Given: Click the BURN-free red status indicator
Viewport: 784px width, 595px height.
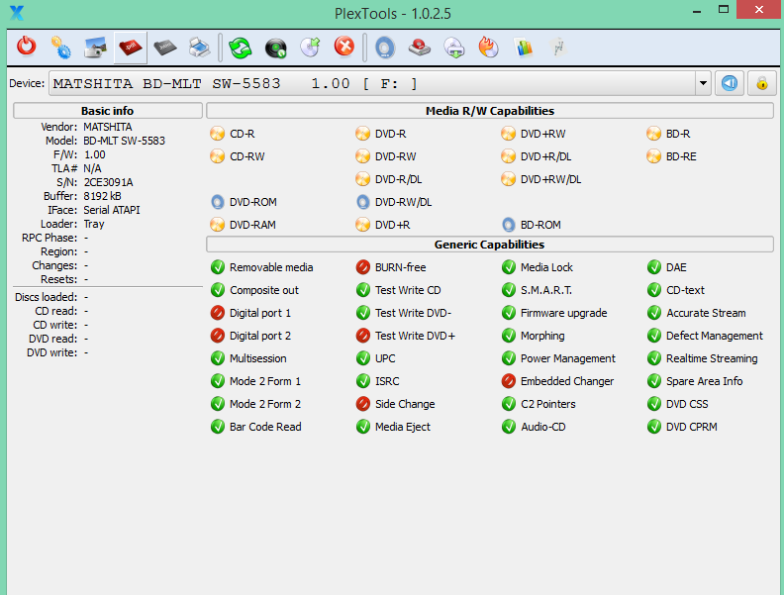Looking at the screenshot, I should click(x=363, y=267).
